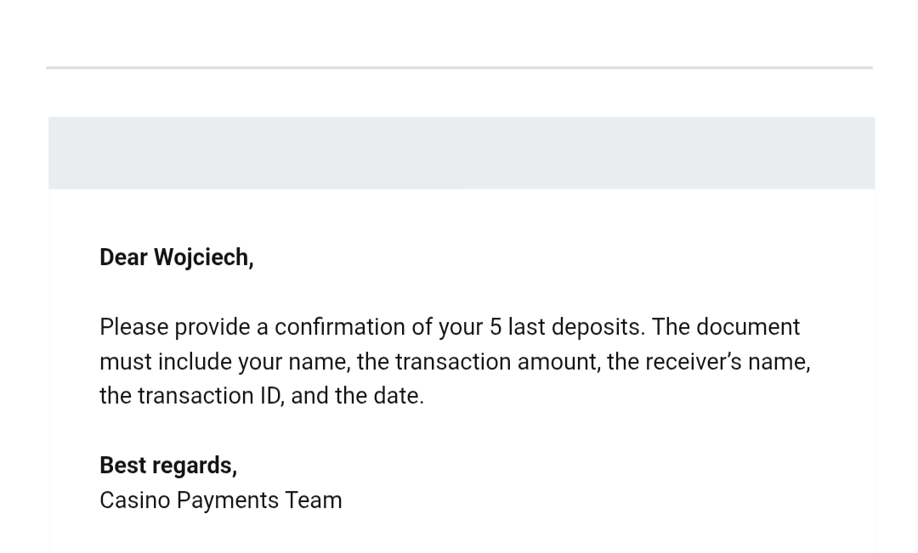The width and height of the screenshot is (918, 553).
Task: Click the bold "Best" in the closing
Action: [122, 466]
